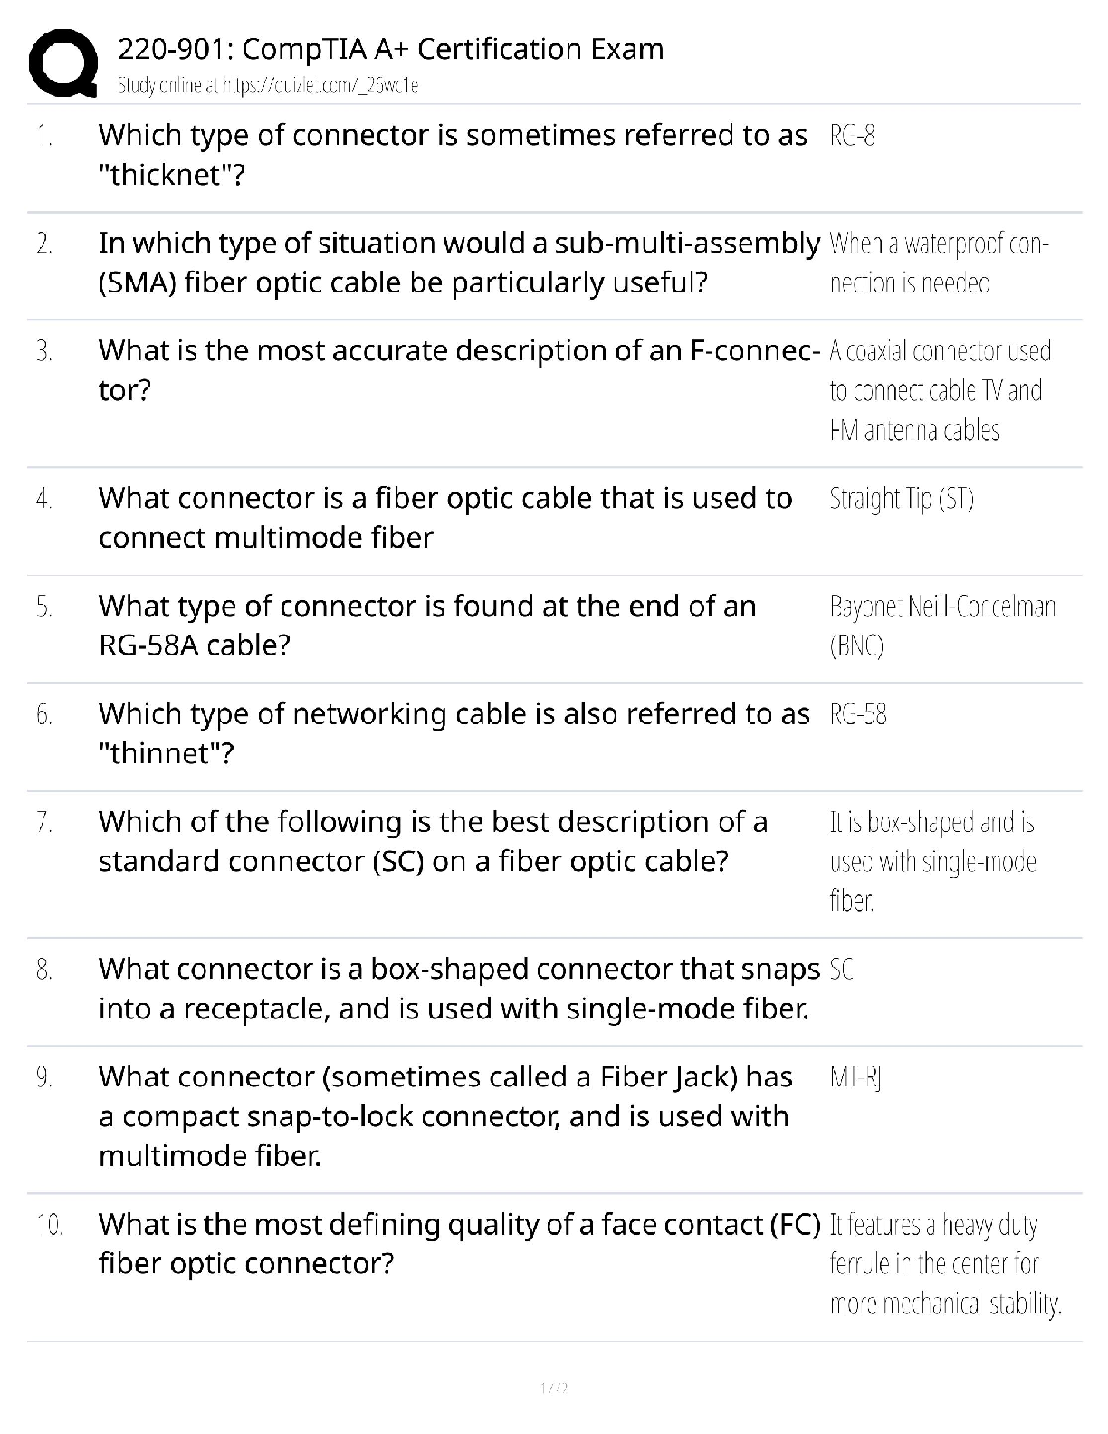Click the "MT-RJ" answer
Image resolution: width=1108 pixels, height=1434 pixels.
coord(855,1077)
